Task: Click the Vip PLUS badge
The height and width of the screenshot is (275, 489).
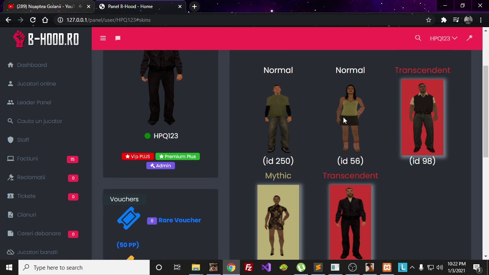Action: tap(138, 157)
